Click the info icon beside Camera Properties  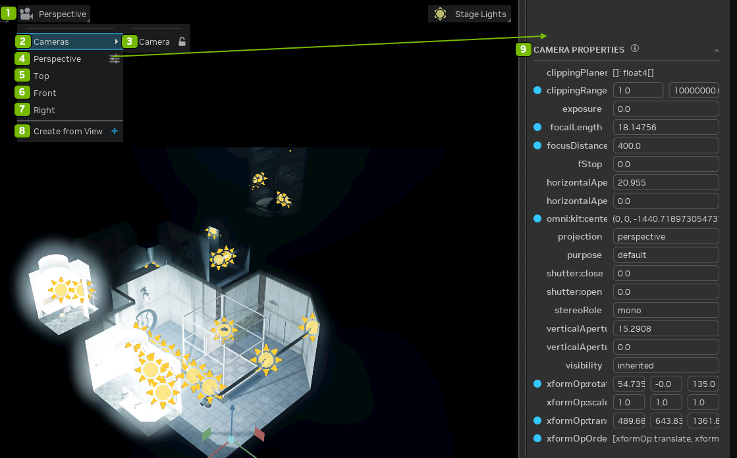[x=635, y=49]
